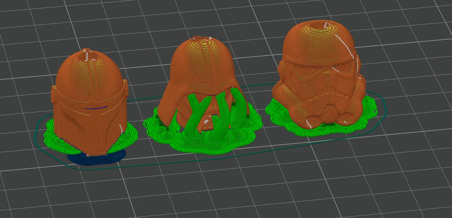
Task: Select the Mandalorian helmet model on the left
Action: [89, 102]
